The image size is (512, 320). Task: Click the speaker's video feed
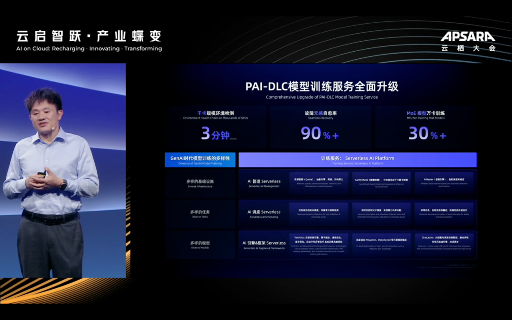[x=63, y=171]
